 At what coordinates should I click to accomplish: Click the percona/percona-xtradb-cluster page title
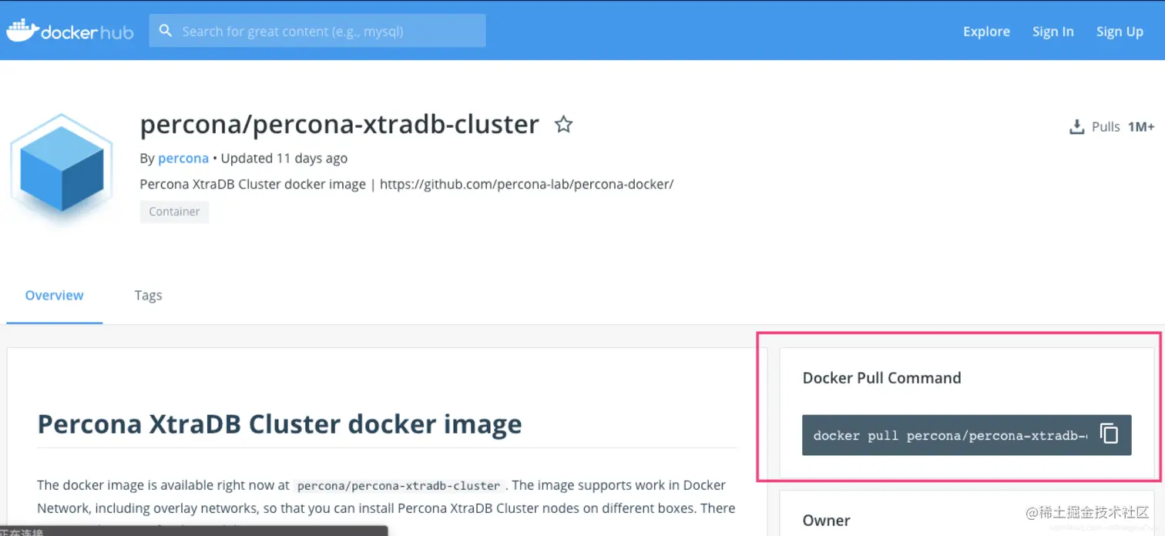pyautogui.click(x=340, y=124)
